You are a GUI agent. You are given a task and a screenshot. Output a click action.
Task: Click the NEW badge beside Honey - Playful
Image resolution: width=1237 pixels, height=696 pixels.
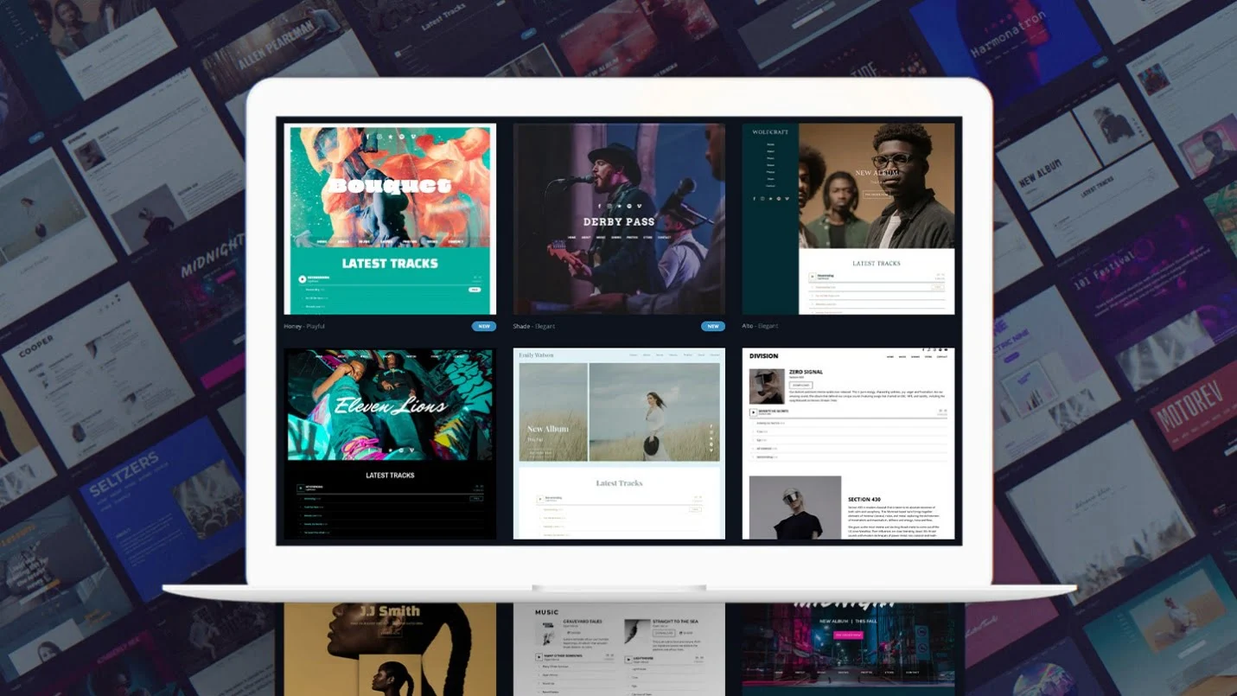click(484, 327)
